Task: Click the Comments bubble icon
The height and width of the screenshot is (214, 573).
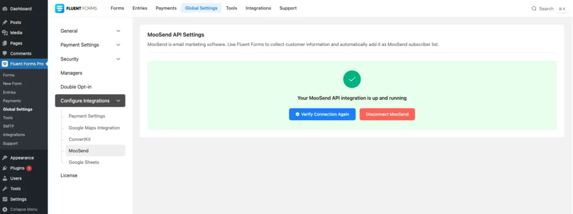Action: (4, 53)
